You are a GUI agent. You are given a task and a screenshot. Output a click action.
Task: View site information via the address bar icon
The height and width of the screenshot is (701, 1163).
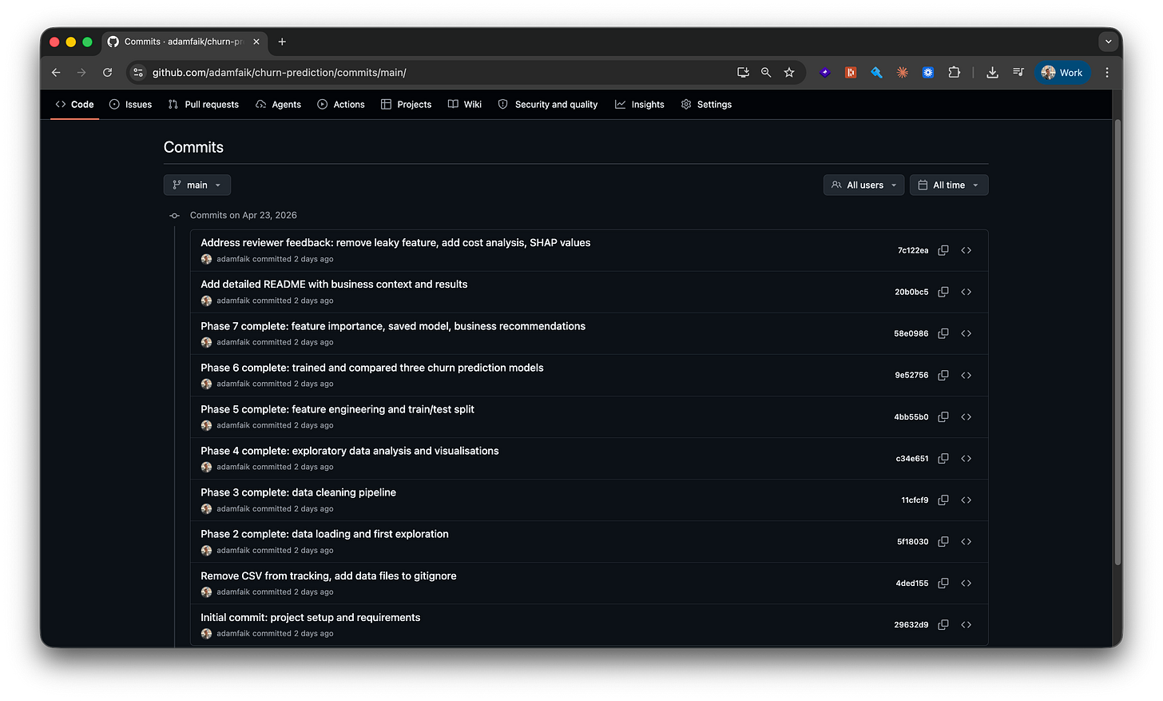point(137,72)
